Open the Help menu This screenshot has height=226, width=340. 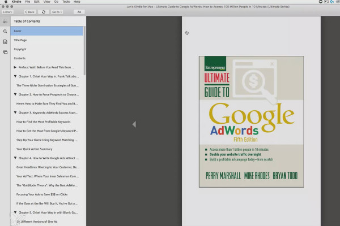click(76, 2)
